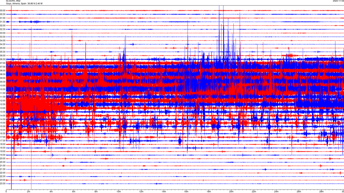Click the coordinates '36.86 N 2.46 W'
The image size is (344, 193).
35,4
